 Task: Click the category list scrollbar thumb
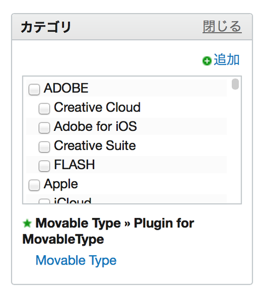pyautogui.click(x=235, y=84)
